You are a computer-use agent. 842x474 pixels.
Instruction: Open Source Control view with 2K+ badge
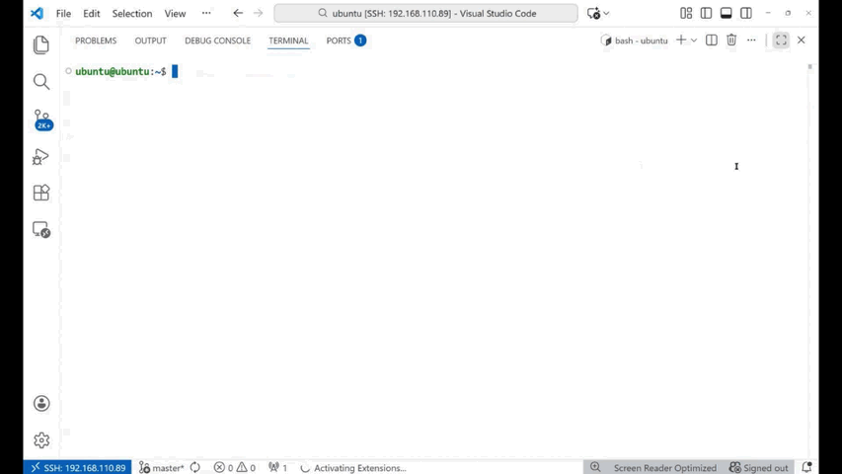pos(41,119)
